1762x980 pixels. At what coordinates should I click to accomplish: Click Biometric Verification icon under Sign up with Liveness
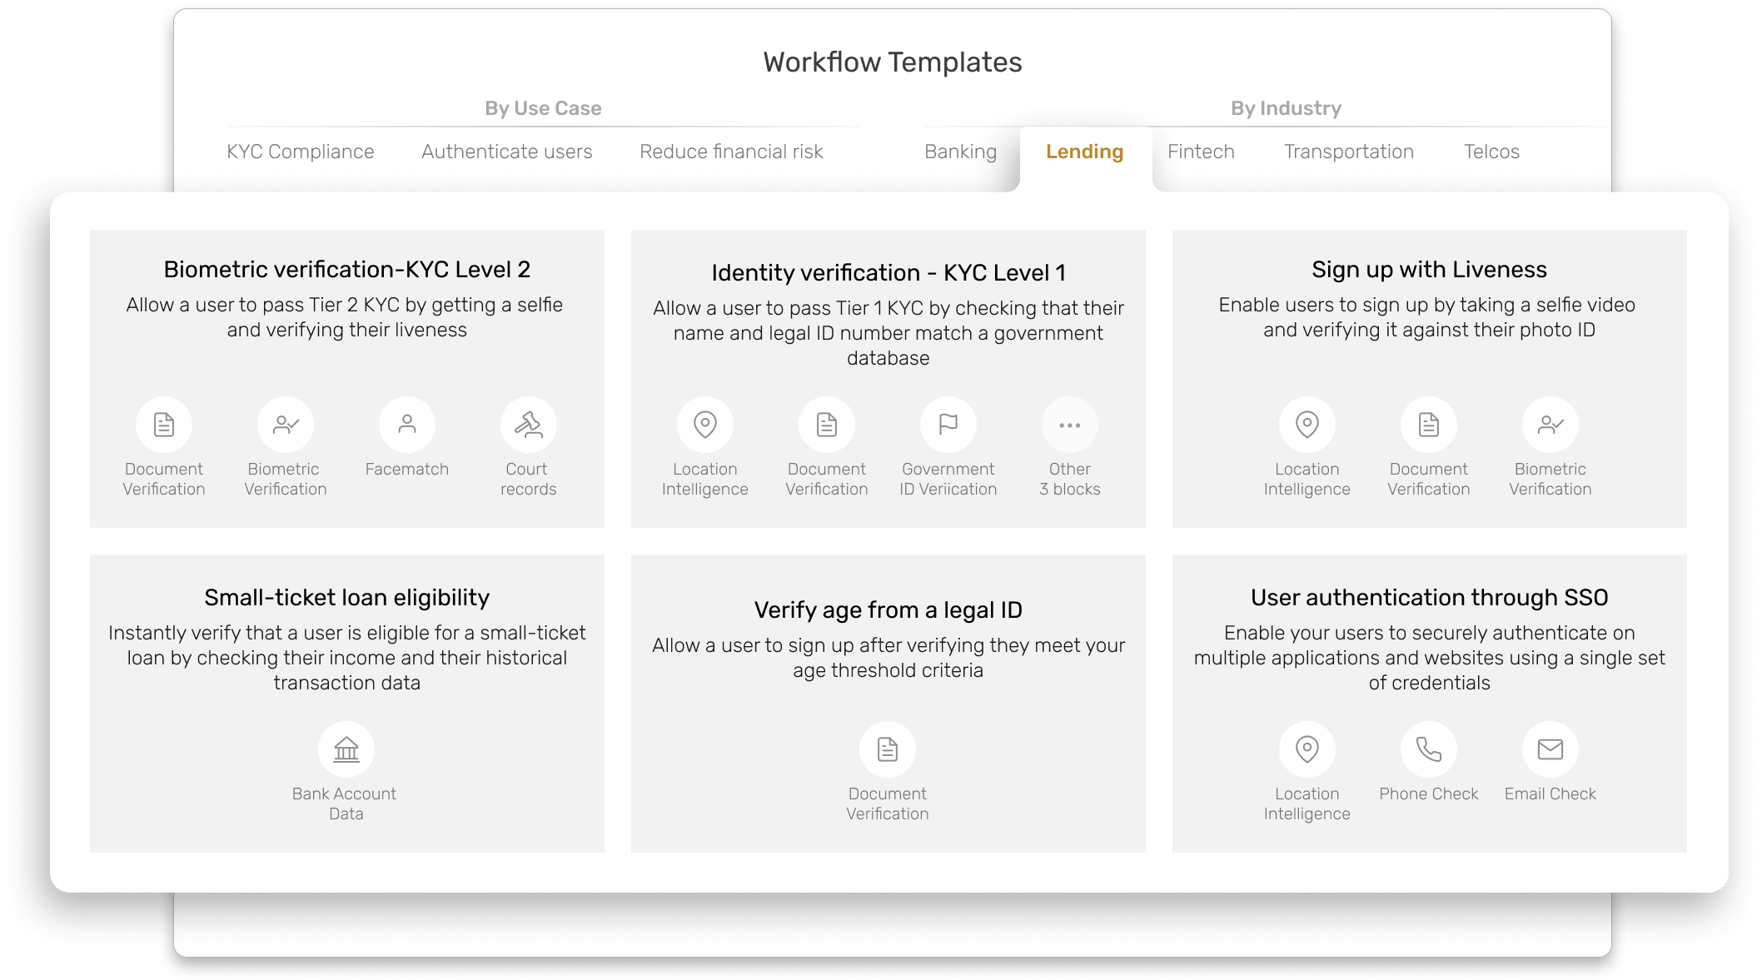(1550, 425)
